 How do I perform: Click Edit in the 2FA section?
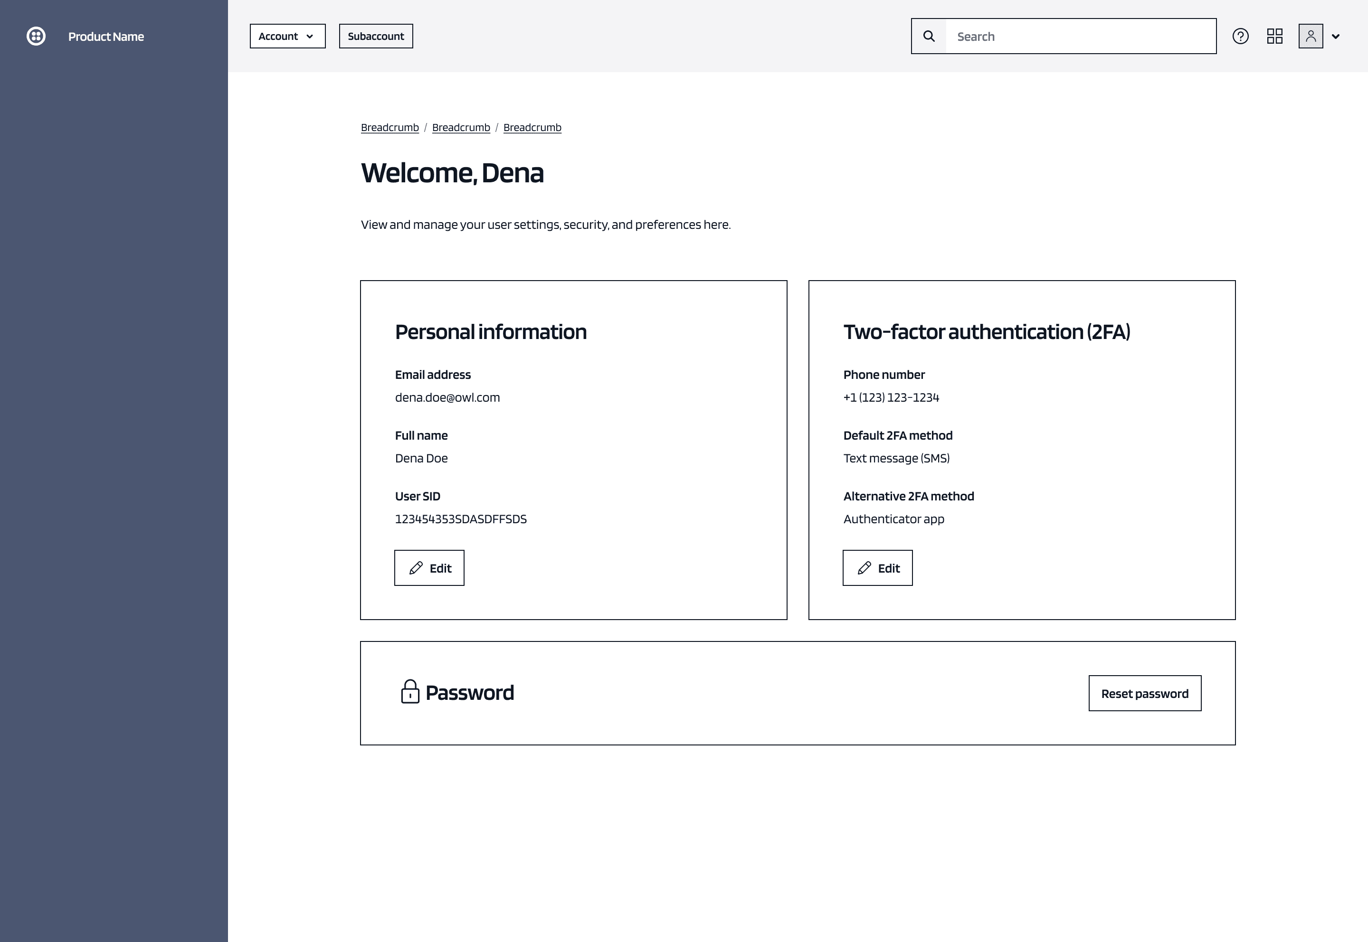877,567
